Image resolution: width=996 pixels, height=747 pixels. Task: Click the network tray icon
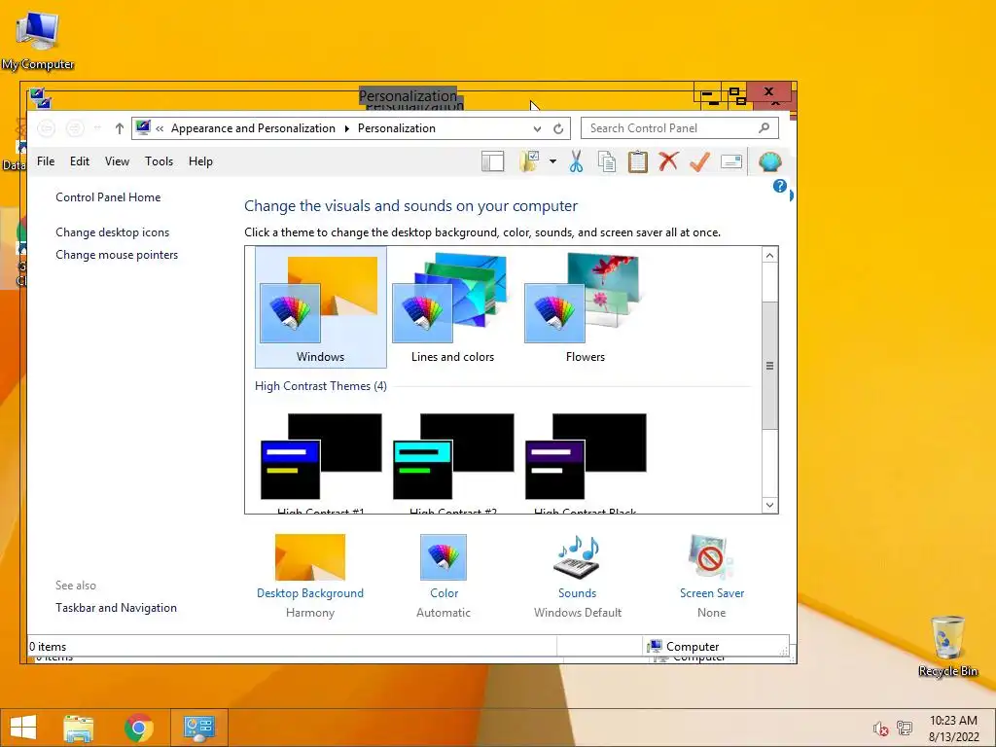905,729
